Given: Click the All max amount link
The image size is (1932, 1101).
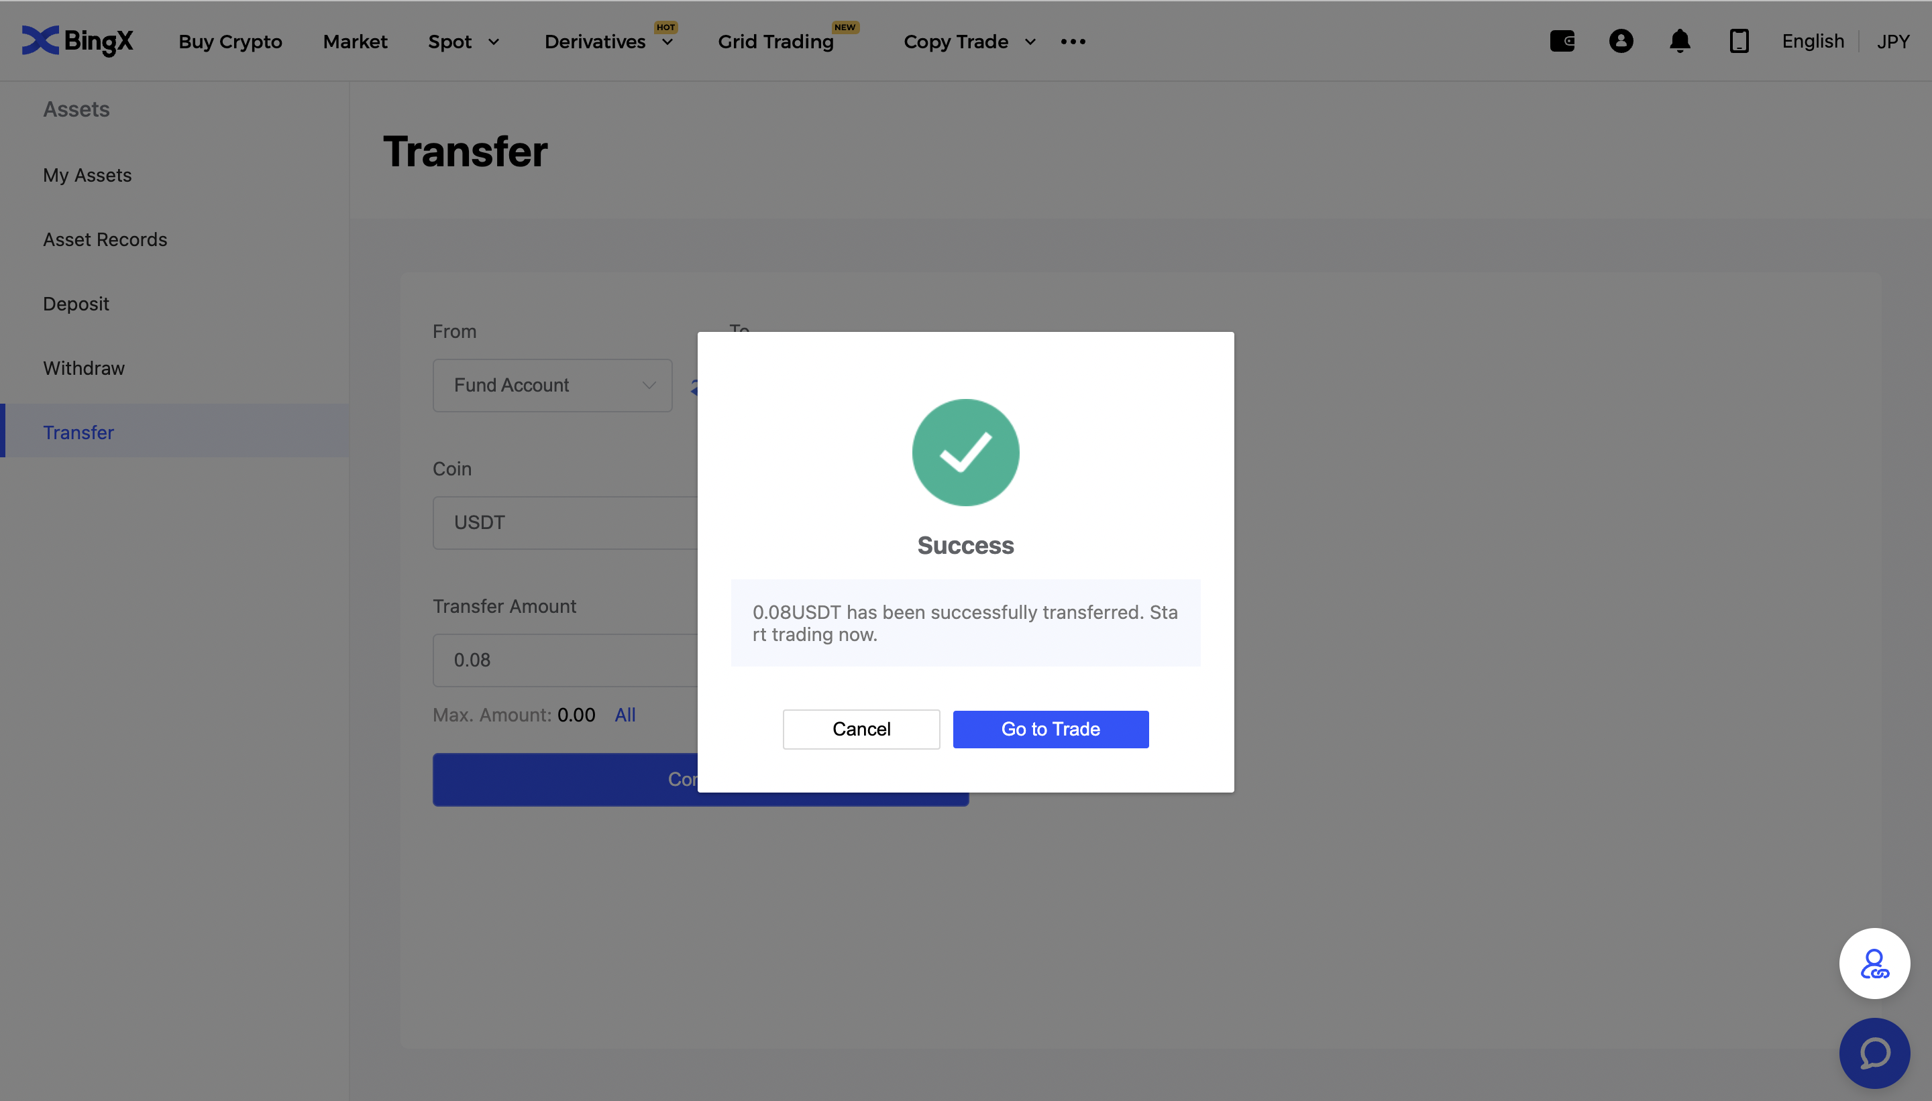Looking at the screenshot, I should 625,715.
